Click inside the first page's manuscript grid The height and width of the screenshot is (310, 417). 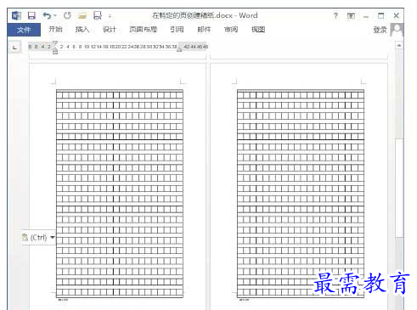tap(120, 194)
